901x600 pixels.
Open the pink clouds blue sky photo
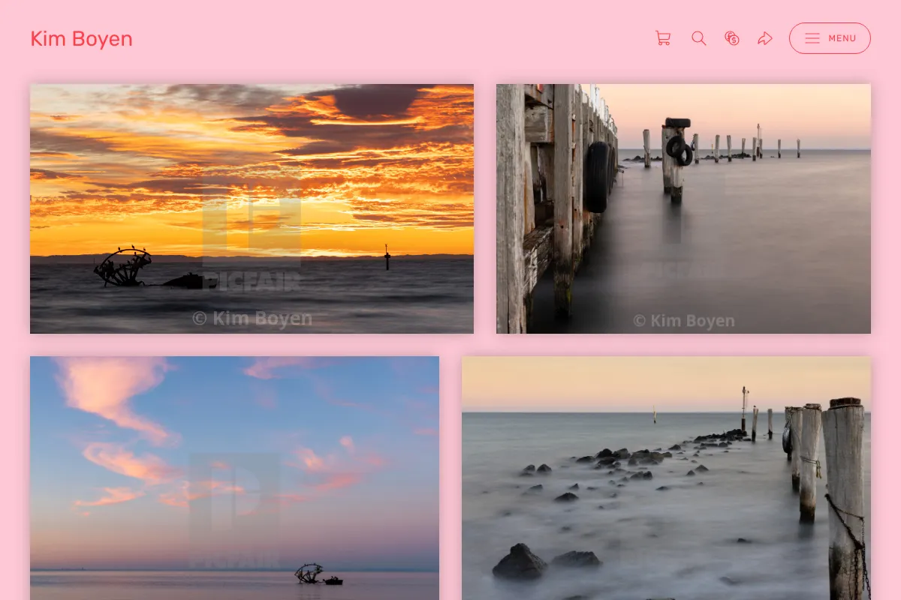click(234, 478)
